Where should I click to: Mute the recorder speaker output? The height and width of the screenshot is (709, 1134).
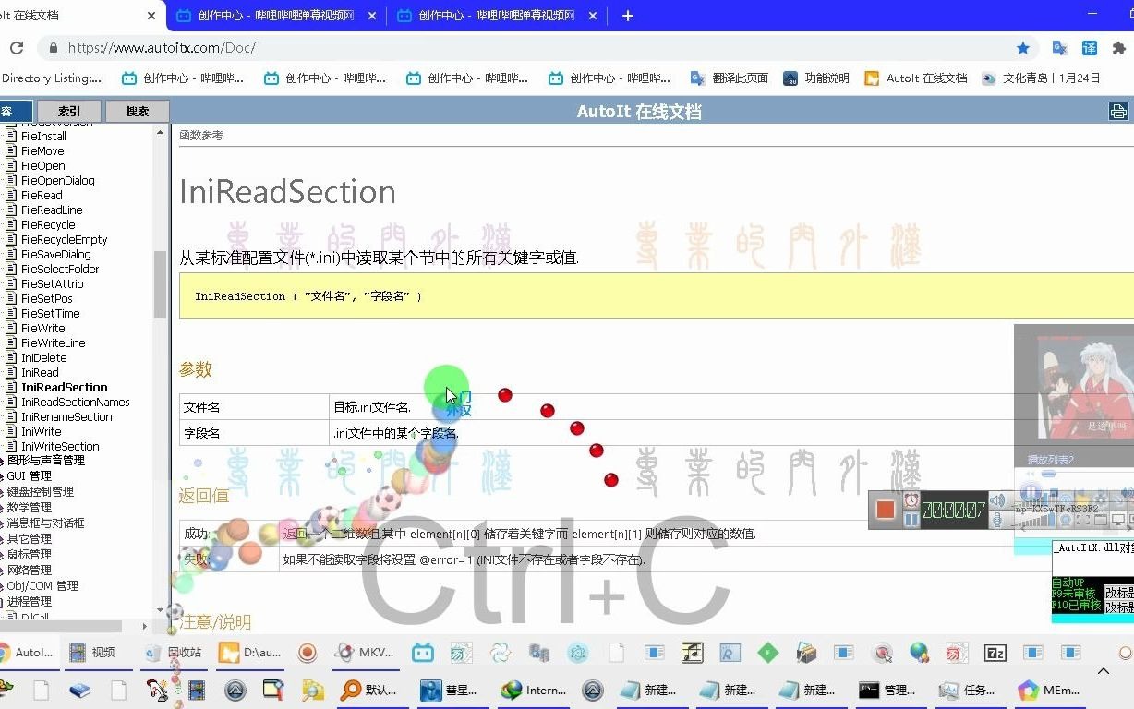click(x=999, y=501)
